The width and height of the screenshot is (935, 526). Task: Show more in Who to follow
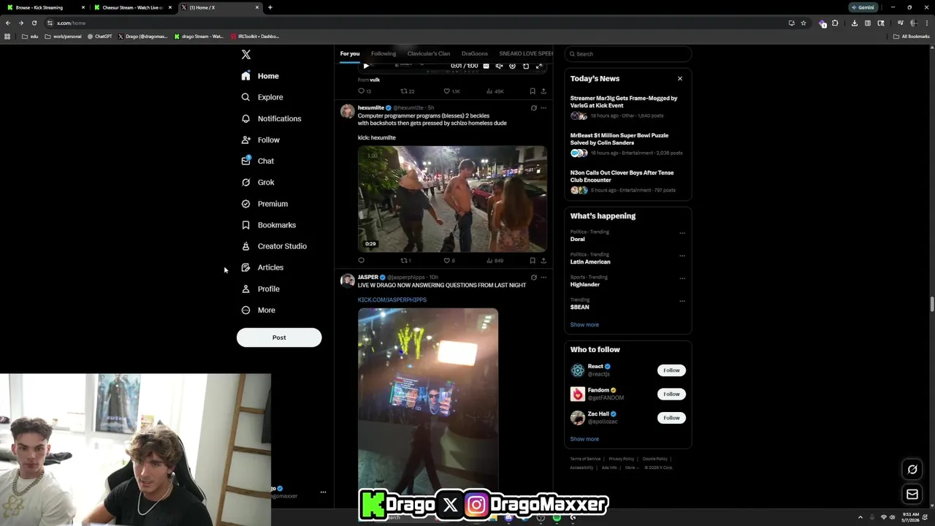point(584,439)
